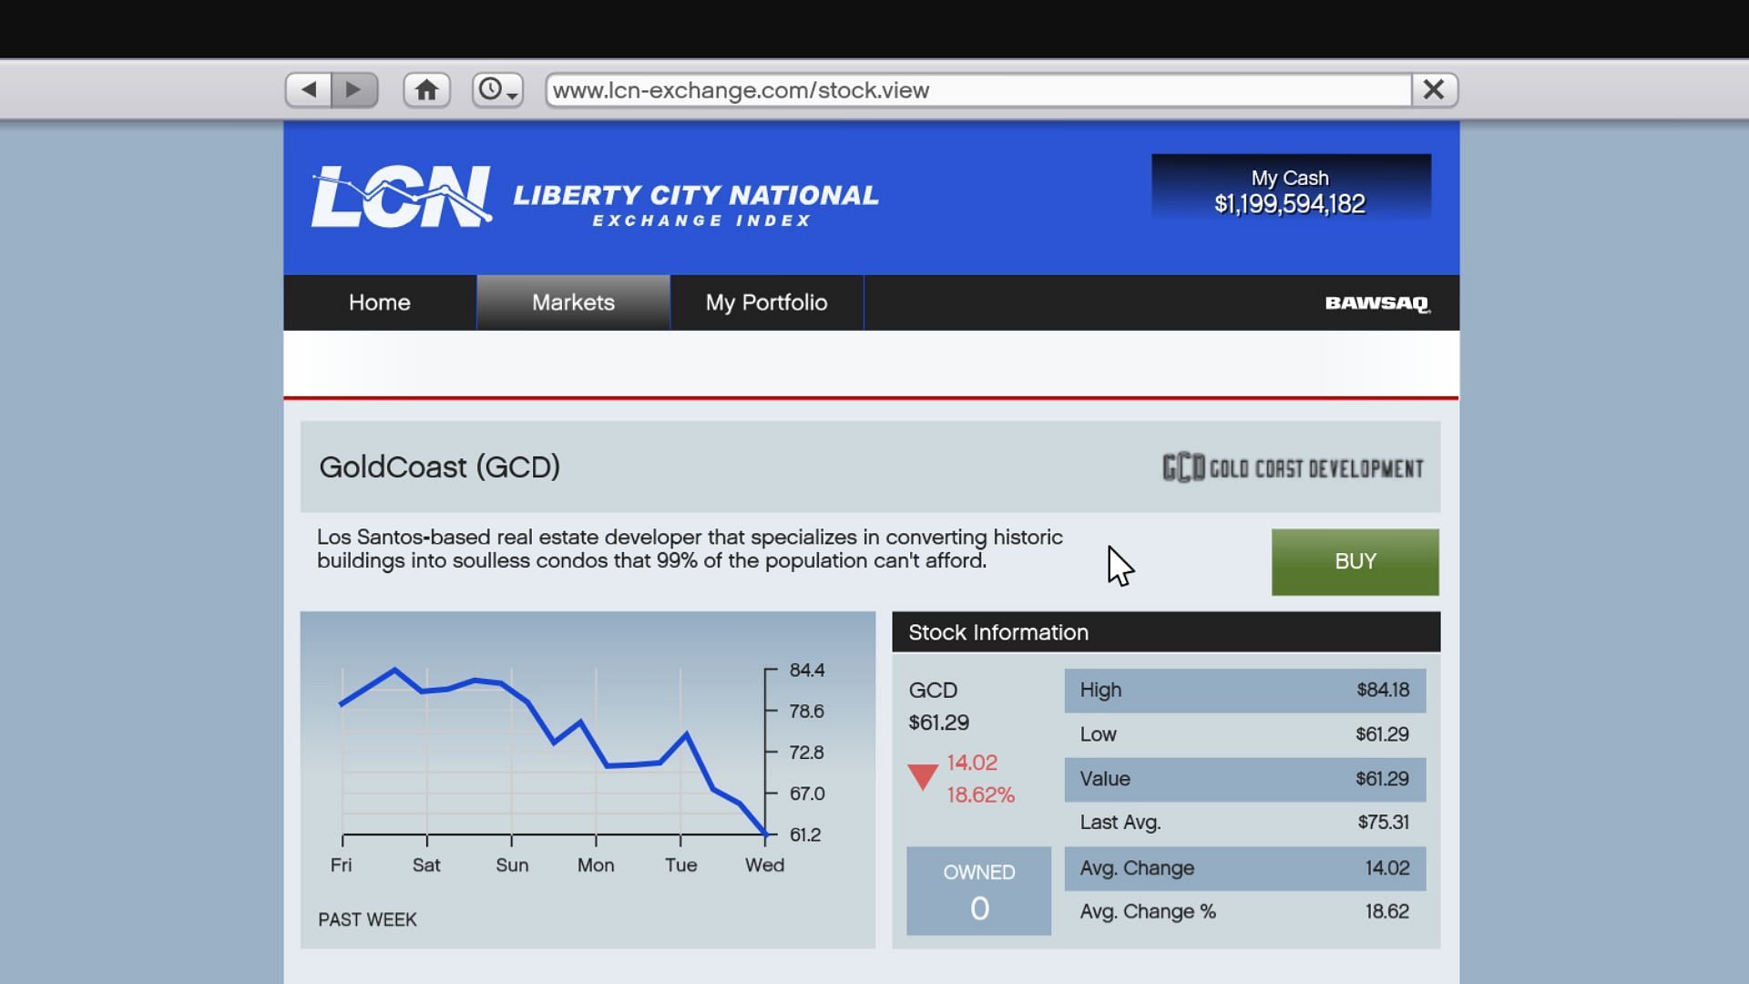Image resolution: width=1749 pixels, height=984 pixels.
Task: Click the Mon label on the chart axis
Action: (596, 866)
